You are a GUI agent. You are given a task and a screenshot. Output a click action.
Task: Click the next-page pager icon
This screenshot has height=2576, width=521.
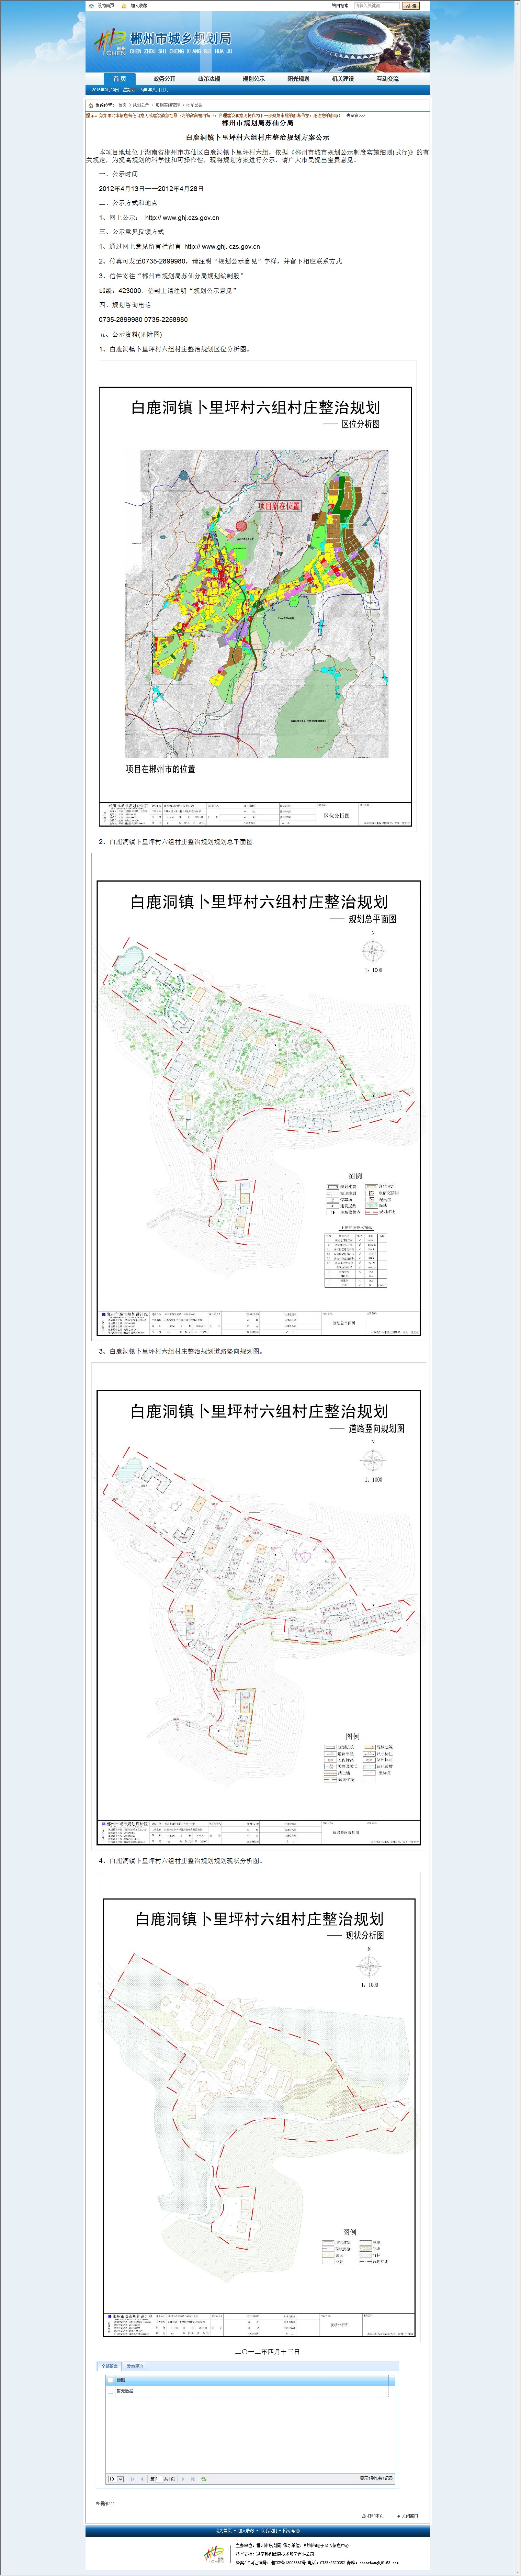pyautogui.click(x=183, y=2479)
